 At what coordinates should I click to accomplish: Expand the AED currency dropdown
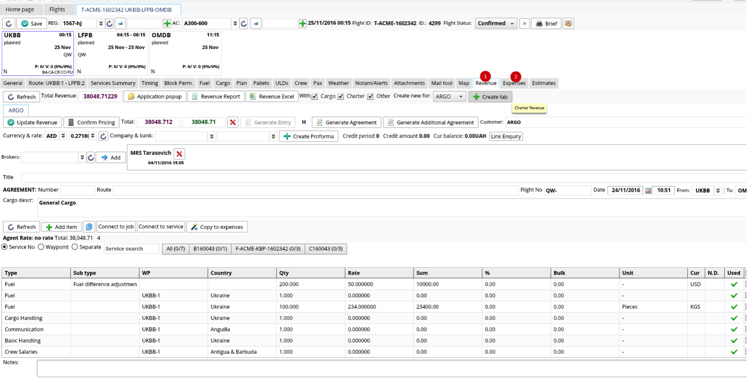coord(63,136)
